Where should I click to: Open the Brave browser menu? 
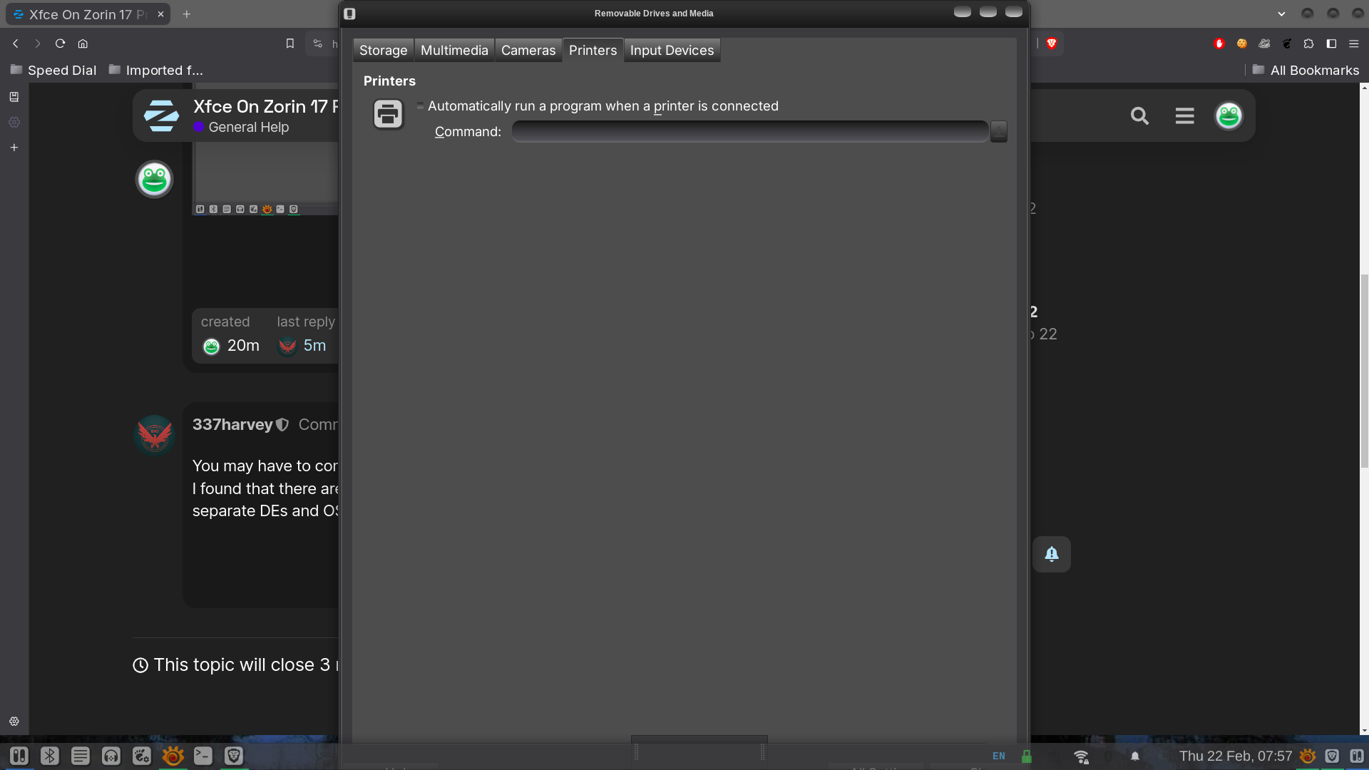[1354, 43]
